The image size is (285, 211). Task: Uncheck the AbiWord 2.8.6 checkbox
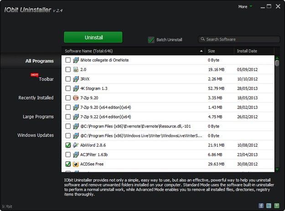(x=68, y=145)
